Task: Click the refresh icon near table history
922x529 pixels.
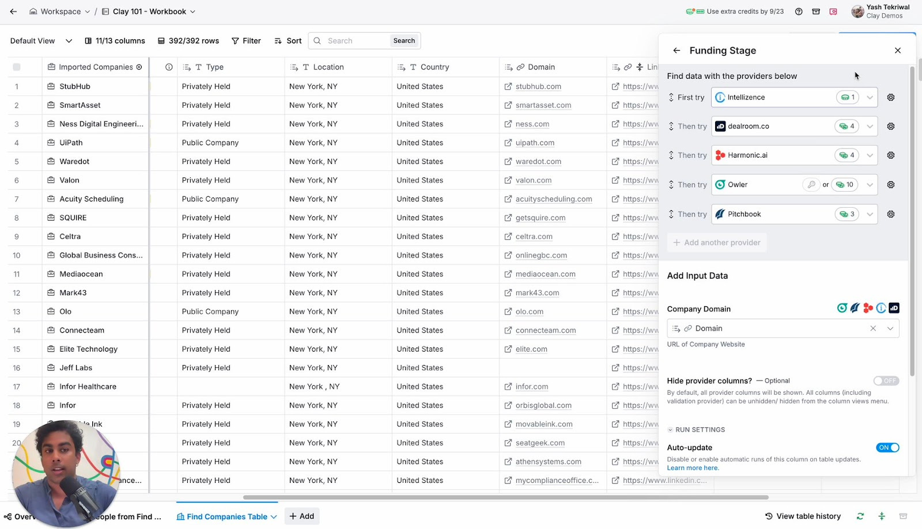Action: (x=860, y=516)
